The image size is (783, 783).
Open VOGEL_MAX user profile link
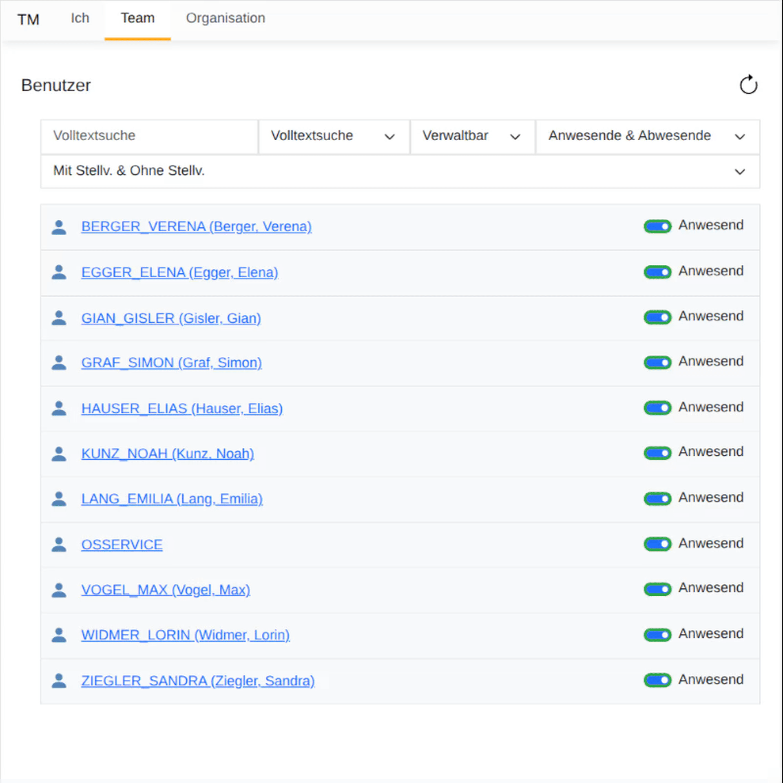point(165,590)
